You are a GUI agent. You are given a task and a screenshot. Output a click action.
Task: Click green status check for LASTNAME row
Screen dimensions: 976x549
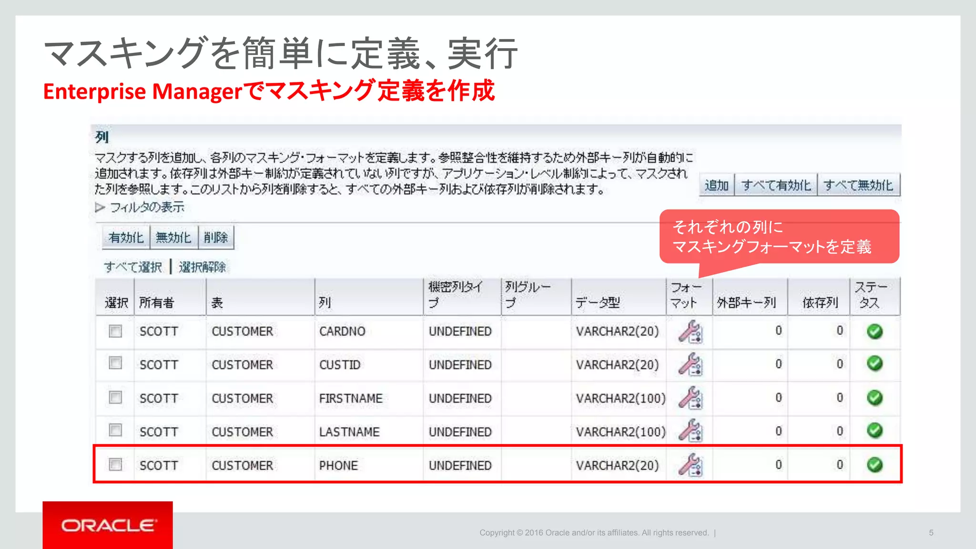[874, 430]
